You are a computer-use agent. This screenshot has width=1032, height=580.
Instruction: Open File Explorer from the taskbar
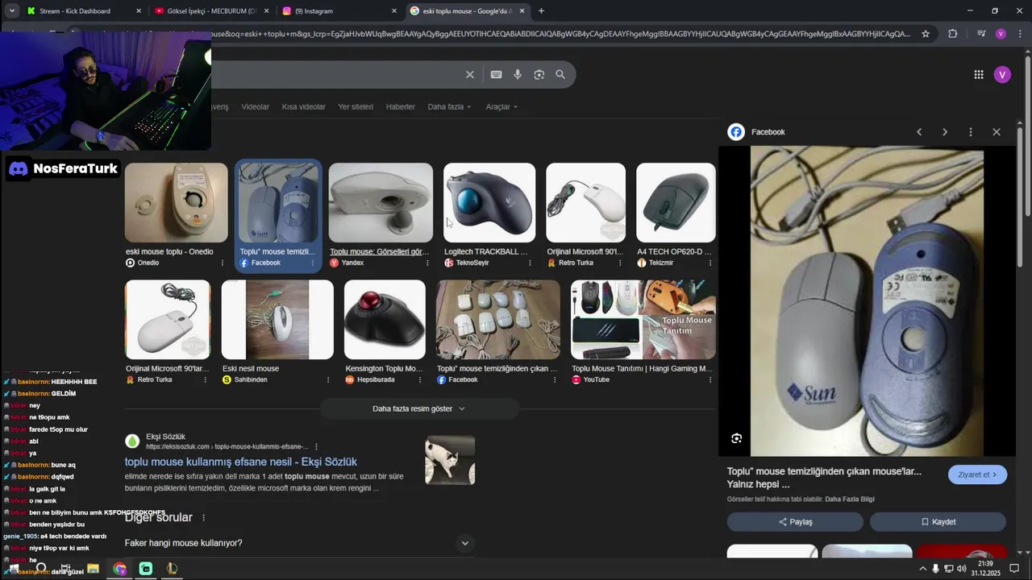93,569
